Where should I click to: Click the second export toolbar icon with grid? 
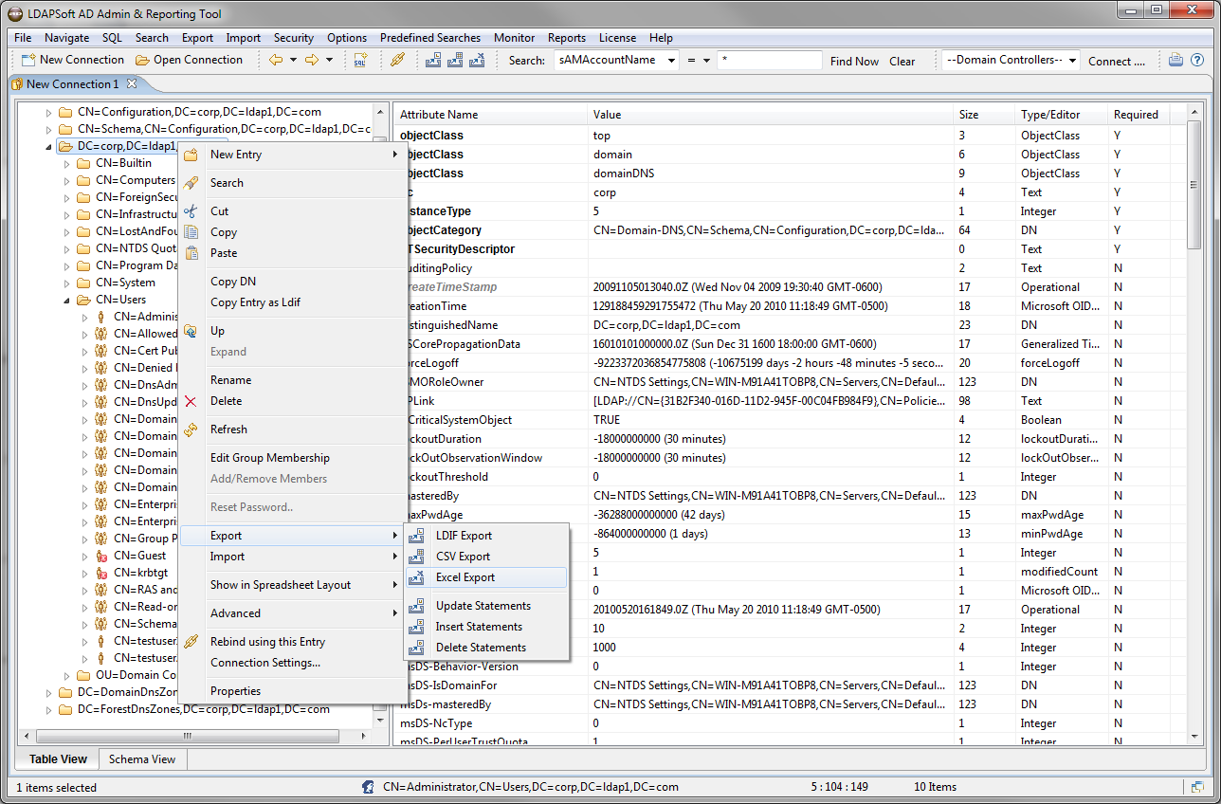(455, 60)
